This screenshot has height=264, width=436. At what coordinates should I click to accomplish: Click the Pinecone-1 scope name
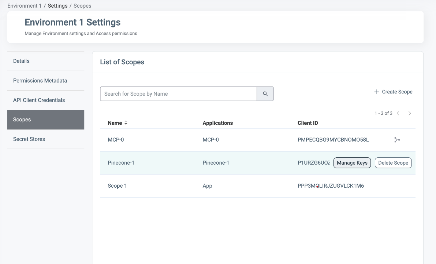(121, 163)
